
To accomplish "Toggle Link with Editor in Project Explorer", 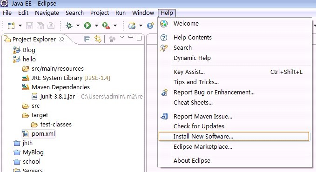I will [98, 39].
